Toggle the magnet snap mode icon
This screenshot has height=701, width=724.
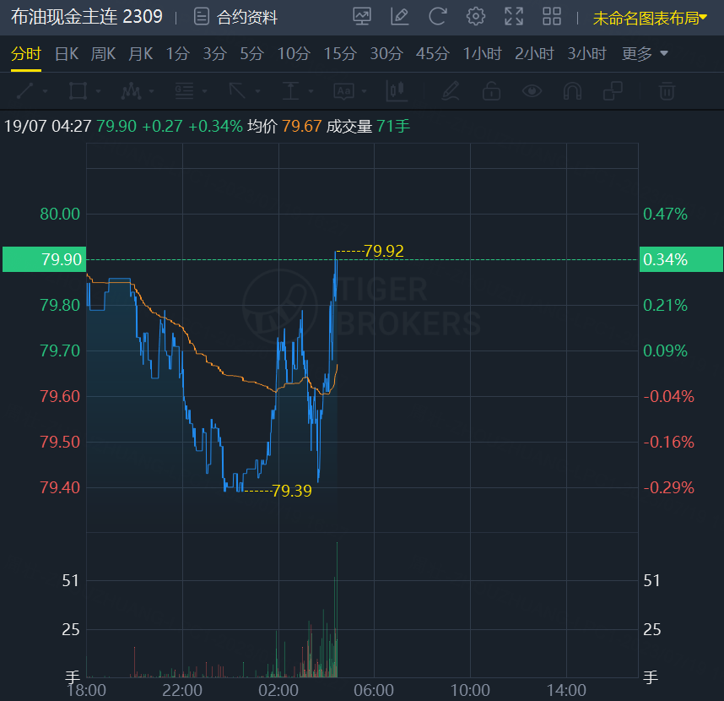coord(573,91)
